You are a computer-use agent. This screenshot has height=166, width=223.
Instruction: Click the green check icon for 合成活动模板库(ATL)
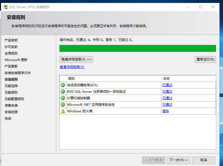click(63, 85)
